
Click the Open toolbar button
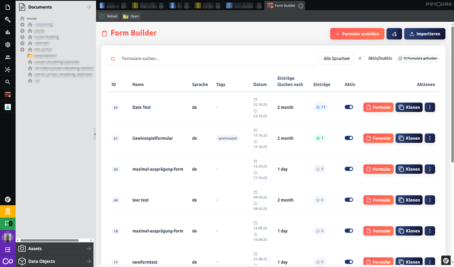[131, 16]
